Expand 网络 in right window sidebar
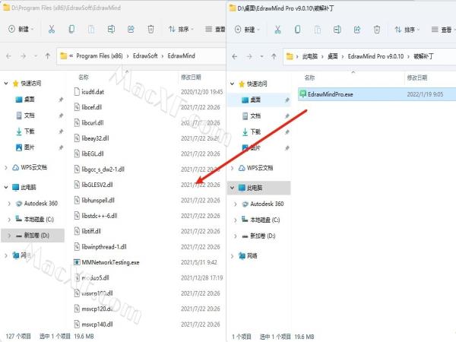Viewport: 456px width, 342px height. 232,256
